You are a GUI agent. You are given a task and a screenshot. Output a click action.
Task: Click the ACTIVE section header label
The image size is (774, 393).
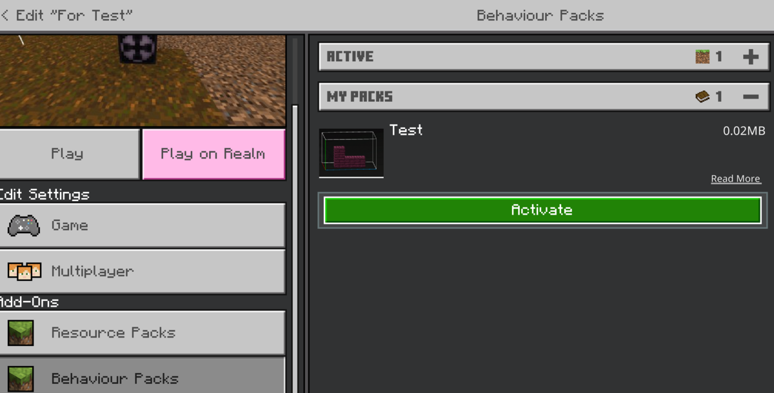tap(350, 57)
